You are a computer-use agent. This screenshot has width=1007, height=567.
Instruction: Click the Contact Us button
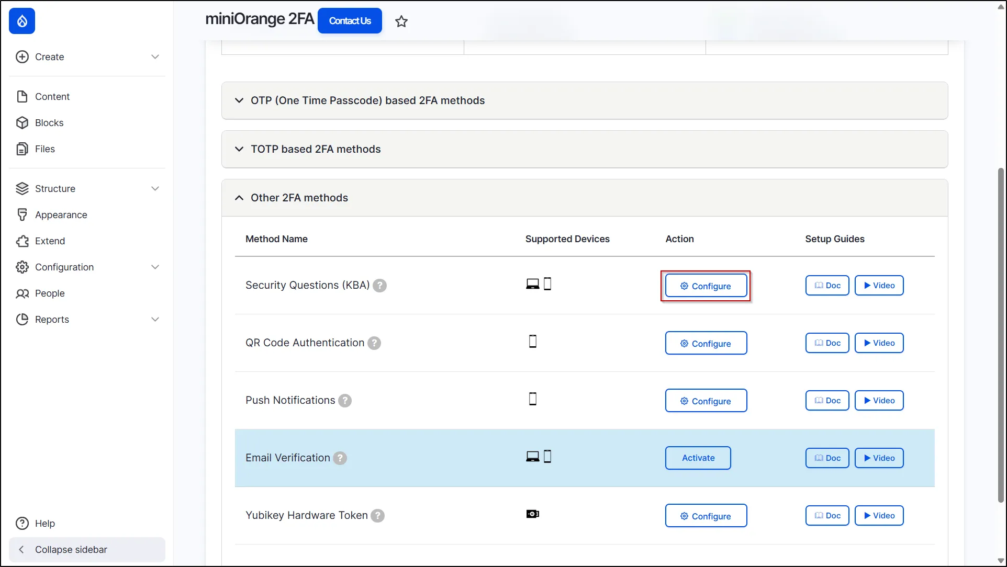point(350,21)
